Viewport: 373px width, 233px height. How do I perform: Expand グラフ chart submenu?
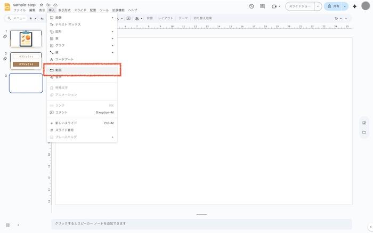[x=82, y=45]
